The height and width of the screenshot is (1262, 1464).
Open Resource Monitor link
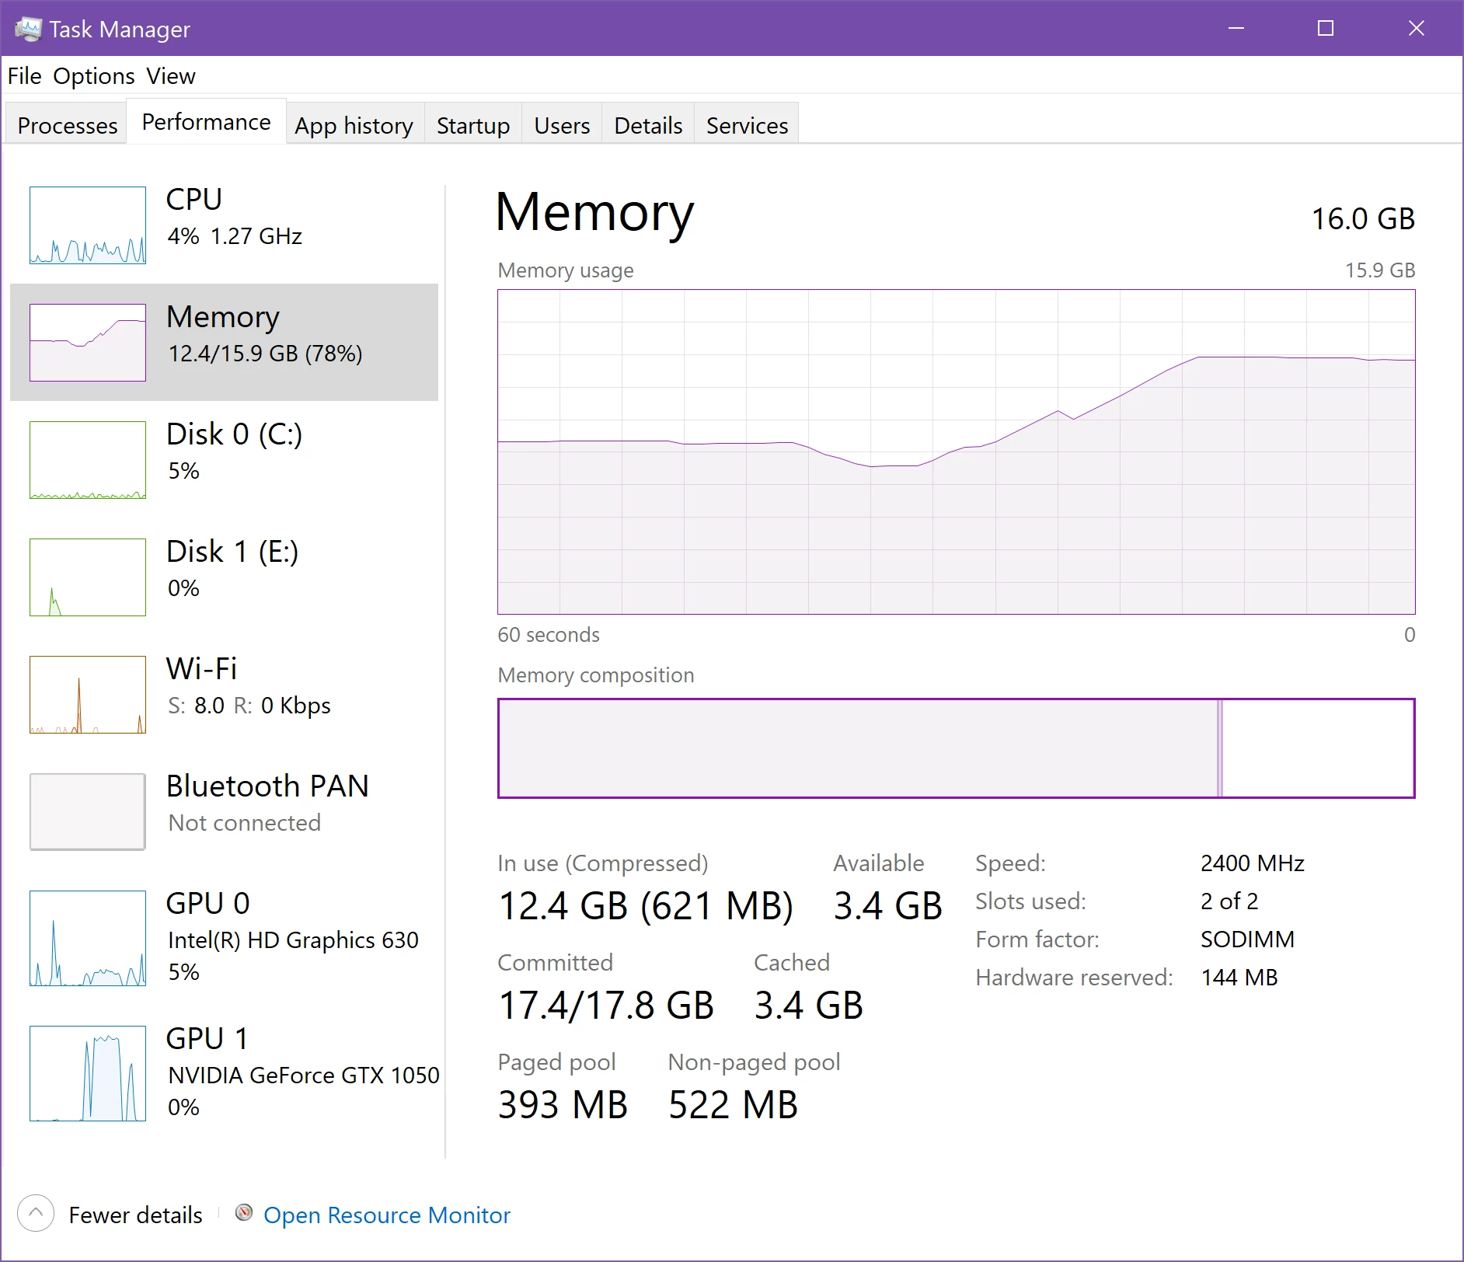point(387,1215)
